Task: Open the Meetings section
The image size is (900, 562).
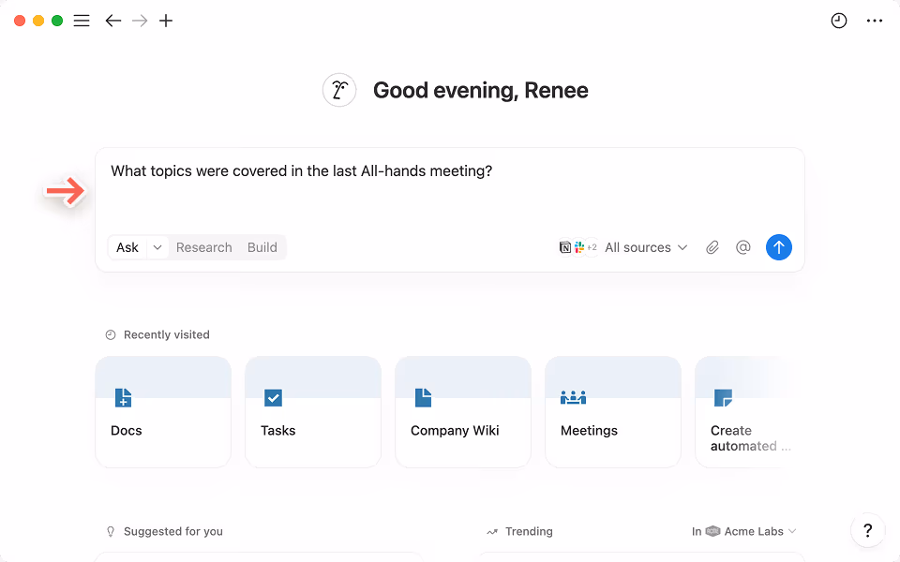Action: tap(613, 412)
